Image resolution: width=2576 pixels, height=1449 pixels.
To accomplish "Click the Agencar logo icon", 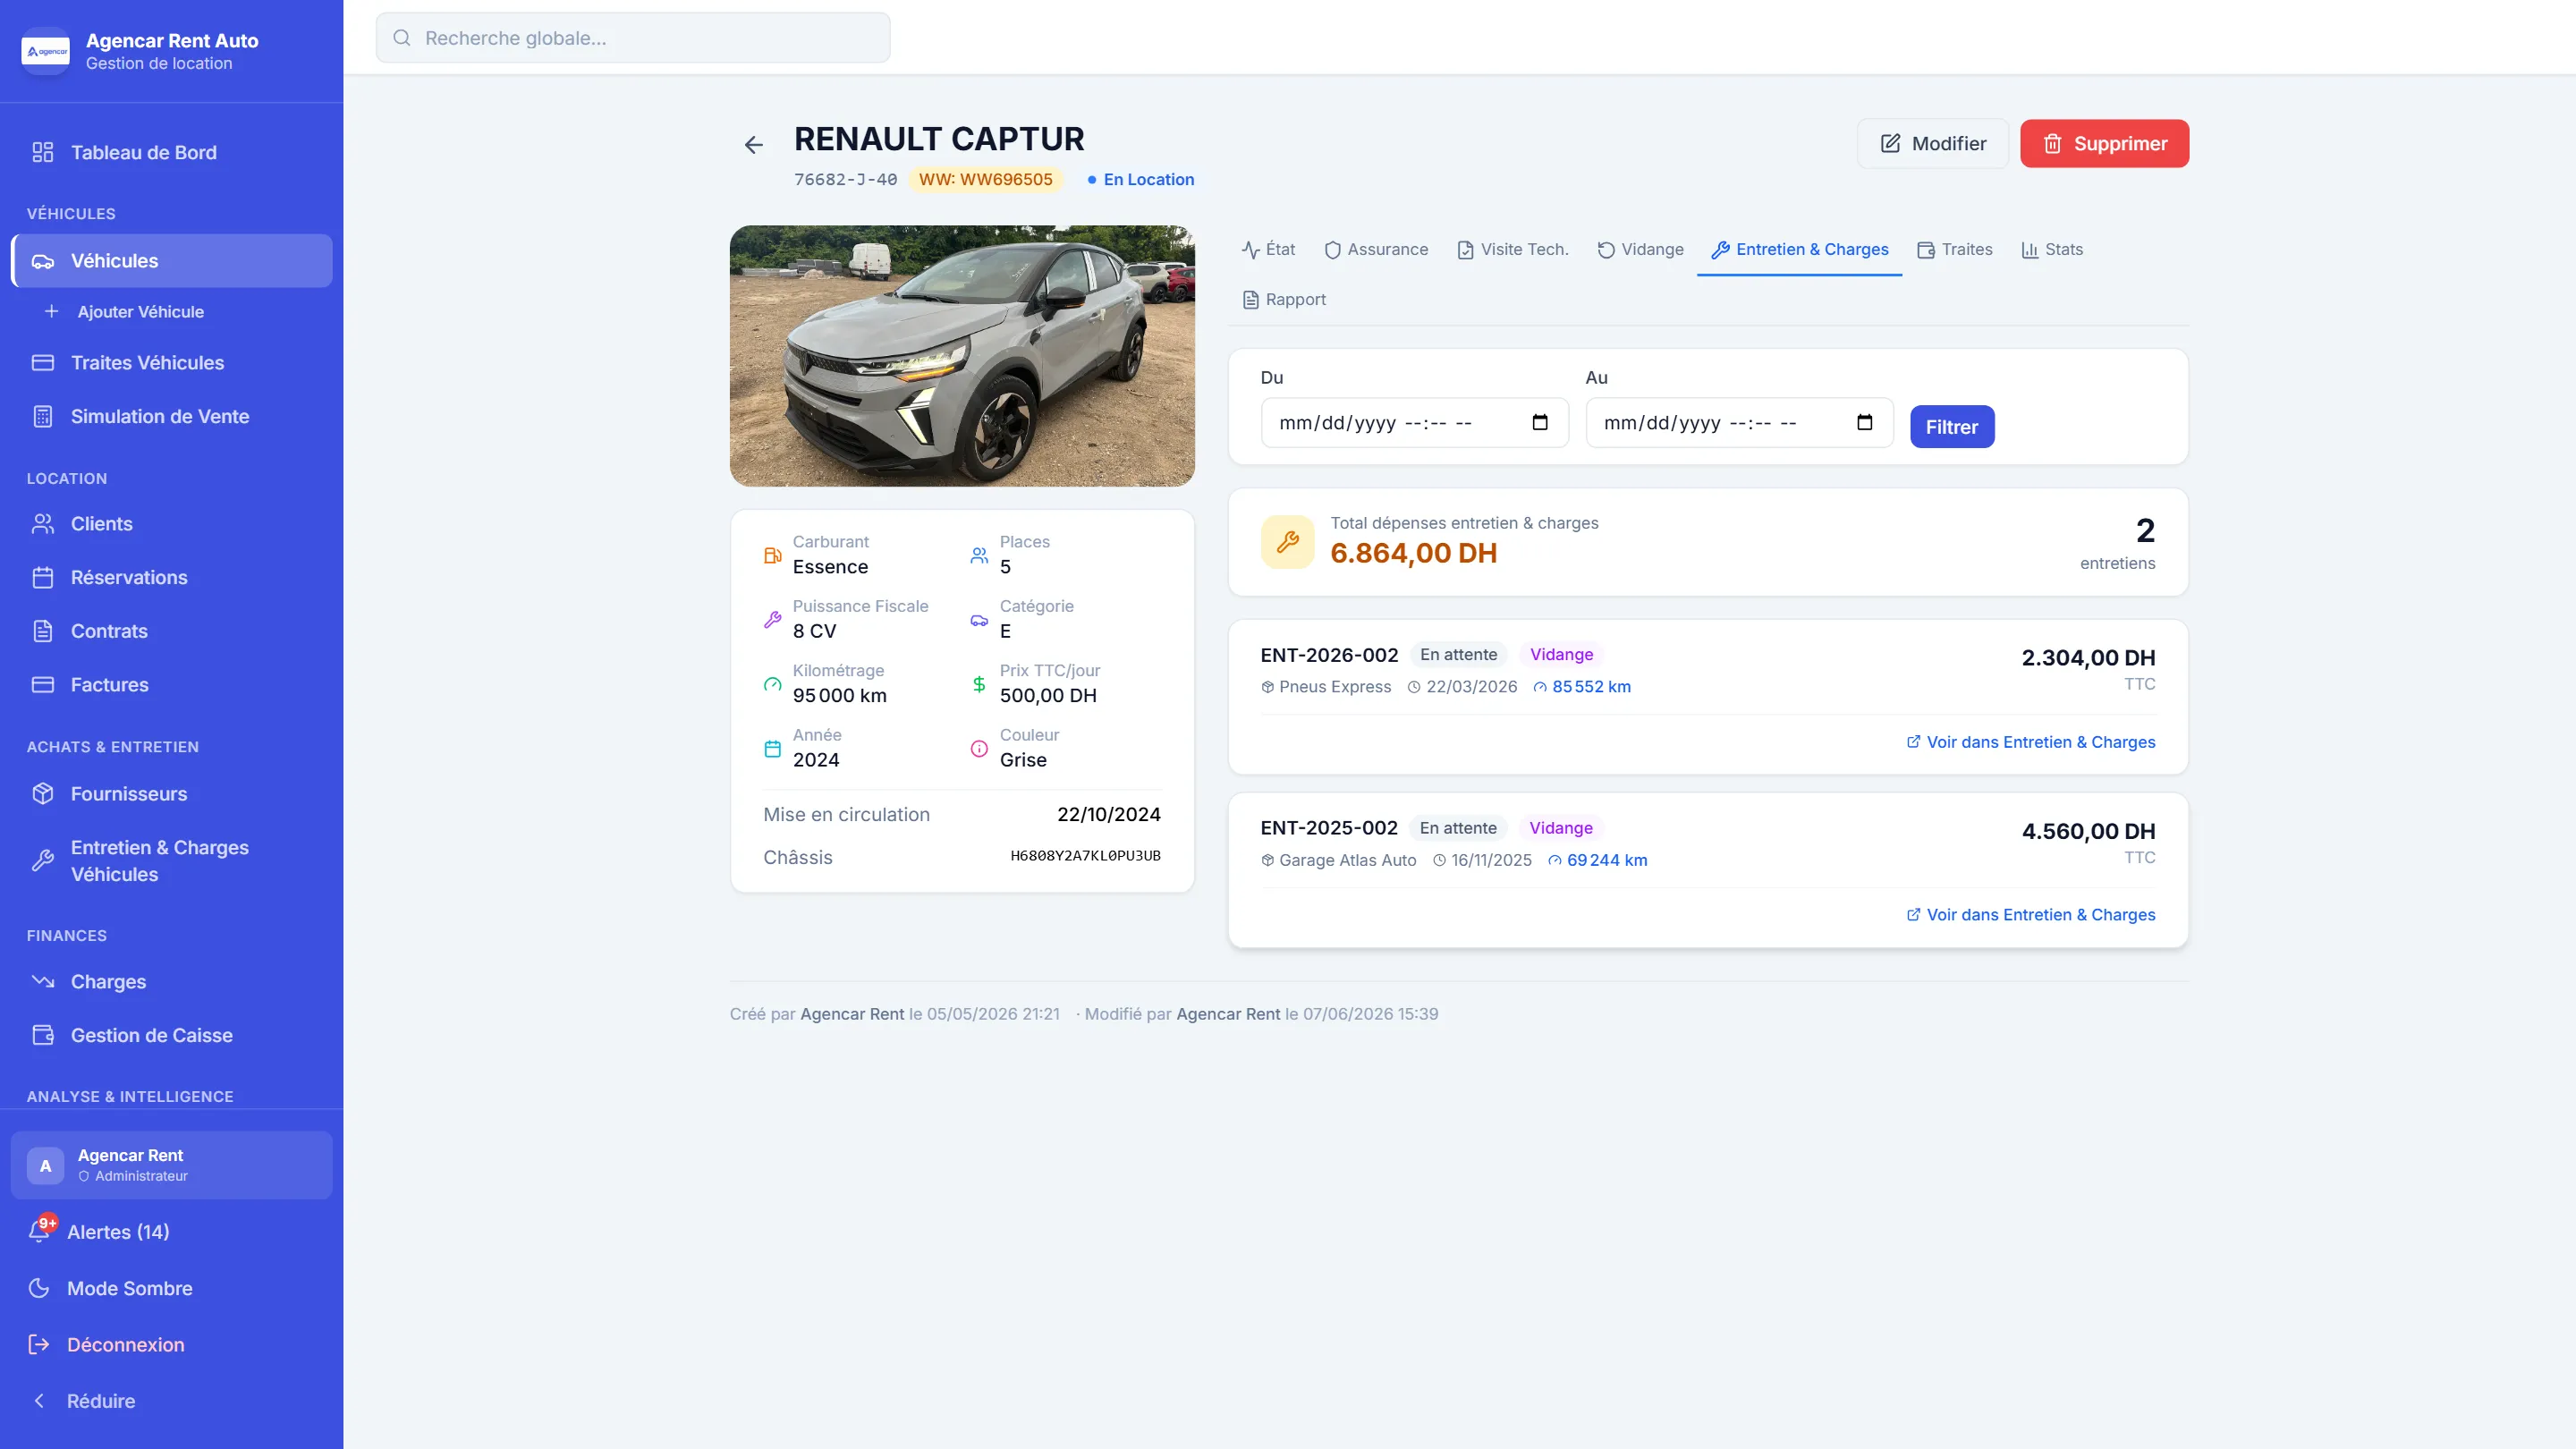I will 45,51.
